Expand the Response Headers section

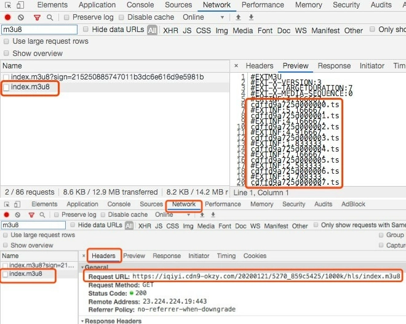tap(83, 321)
